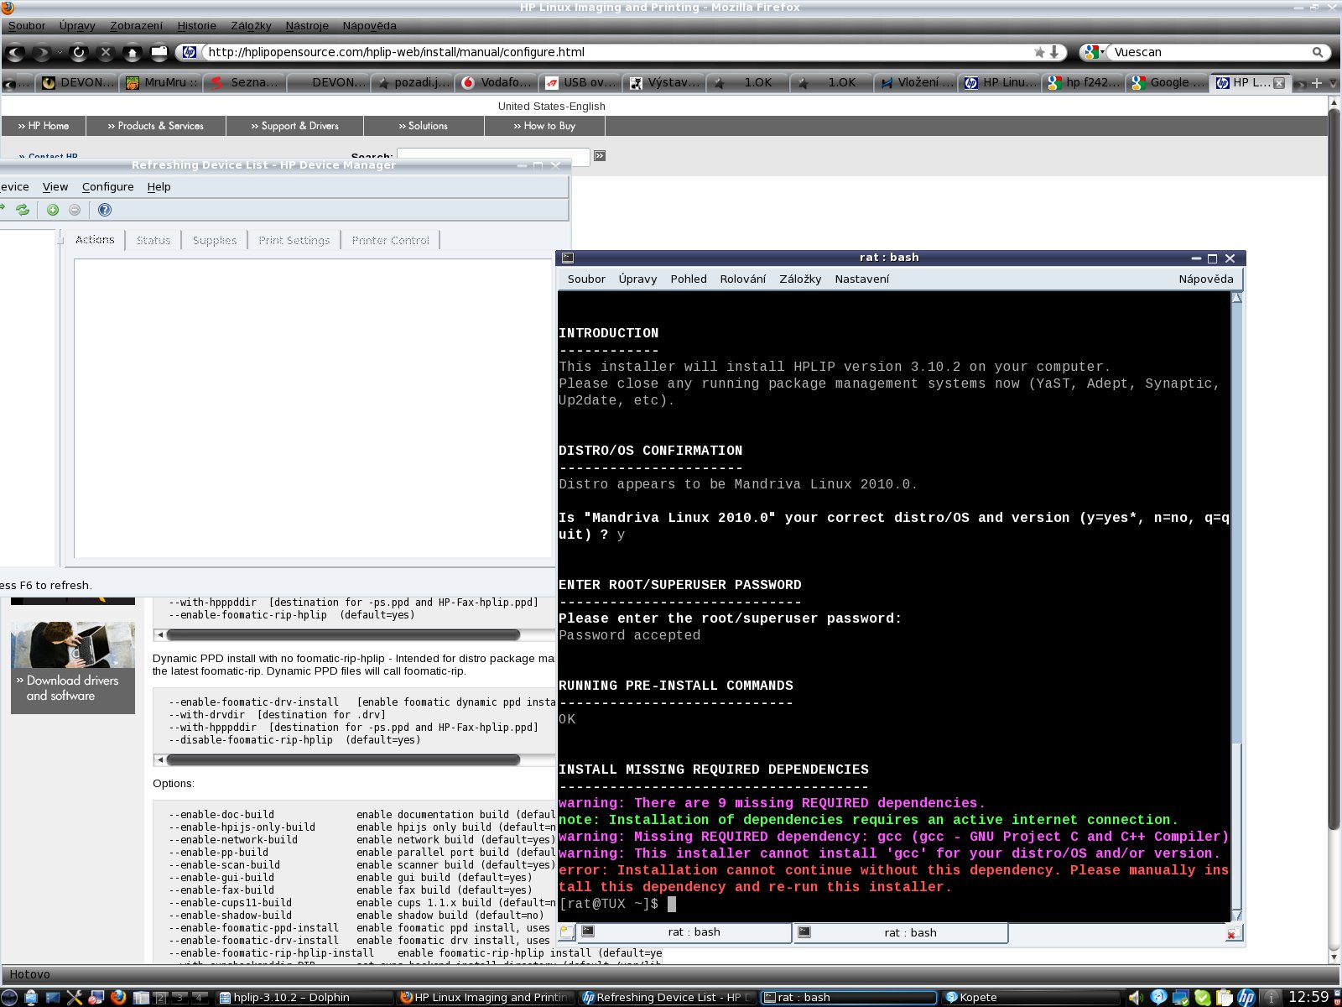
Task: Switch to hp f242… browser tab
Action: coord(1083,82)
